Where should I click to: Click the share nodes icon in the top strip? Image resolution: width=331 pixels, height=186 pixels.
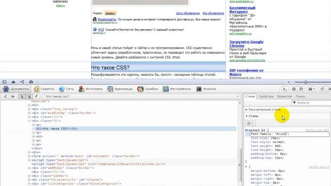coord(22,82)
